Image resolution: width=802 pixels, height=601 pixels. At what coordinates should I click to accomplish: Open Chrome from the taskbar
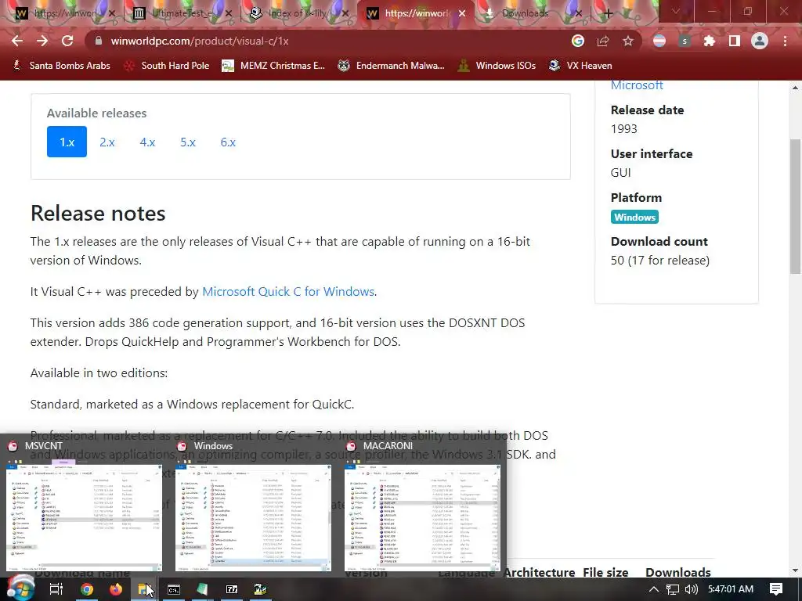click(x=87, y=589)
